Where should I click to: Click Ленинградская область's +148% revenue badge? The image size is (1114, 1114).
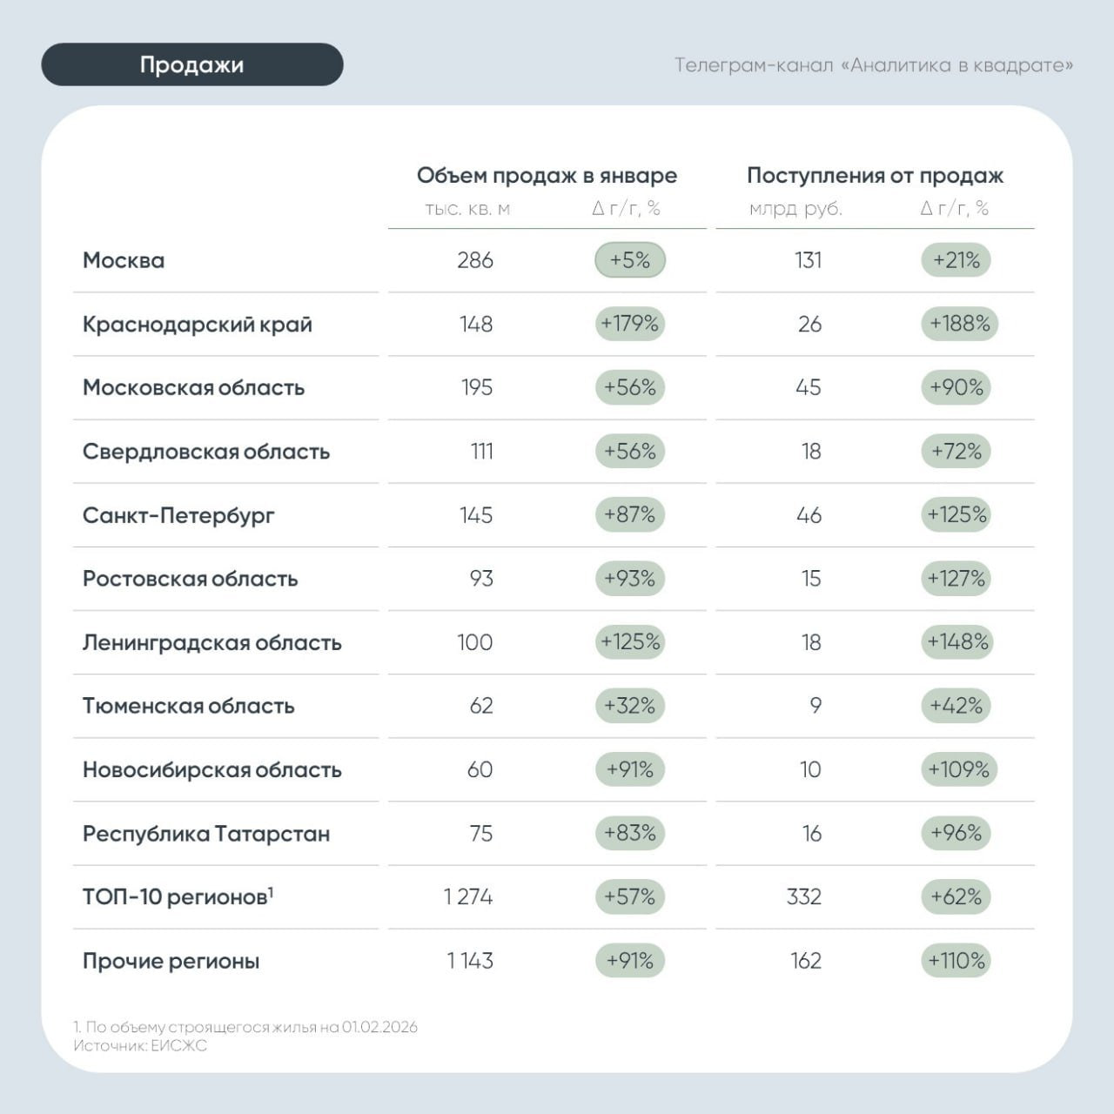957,642
